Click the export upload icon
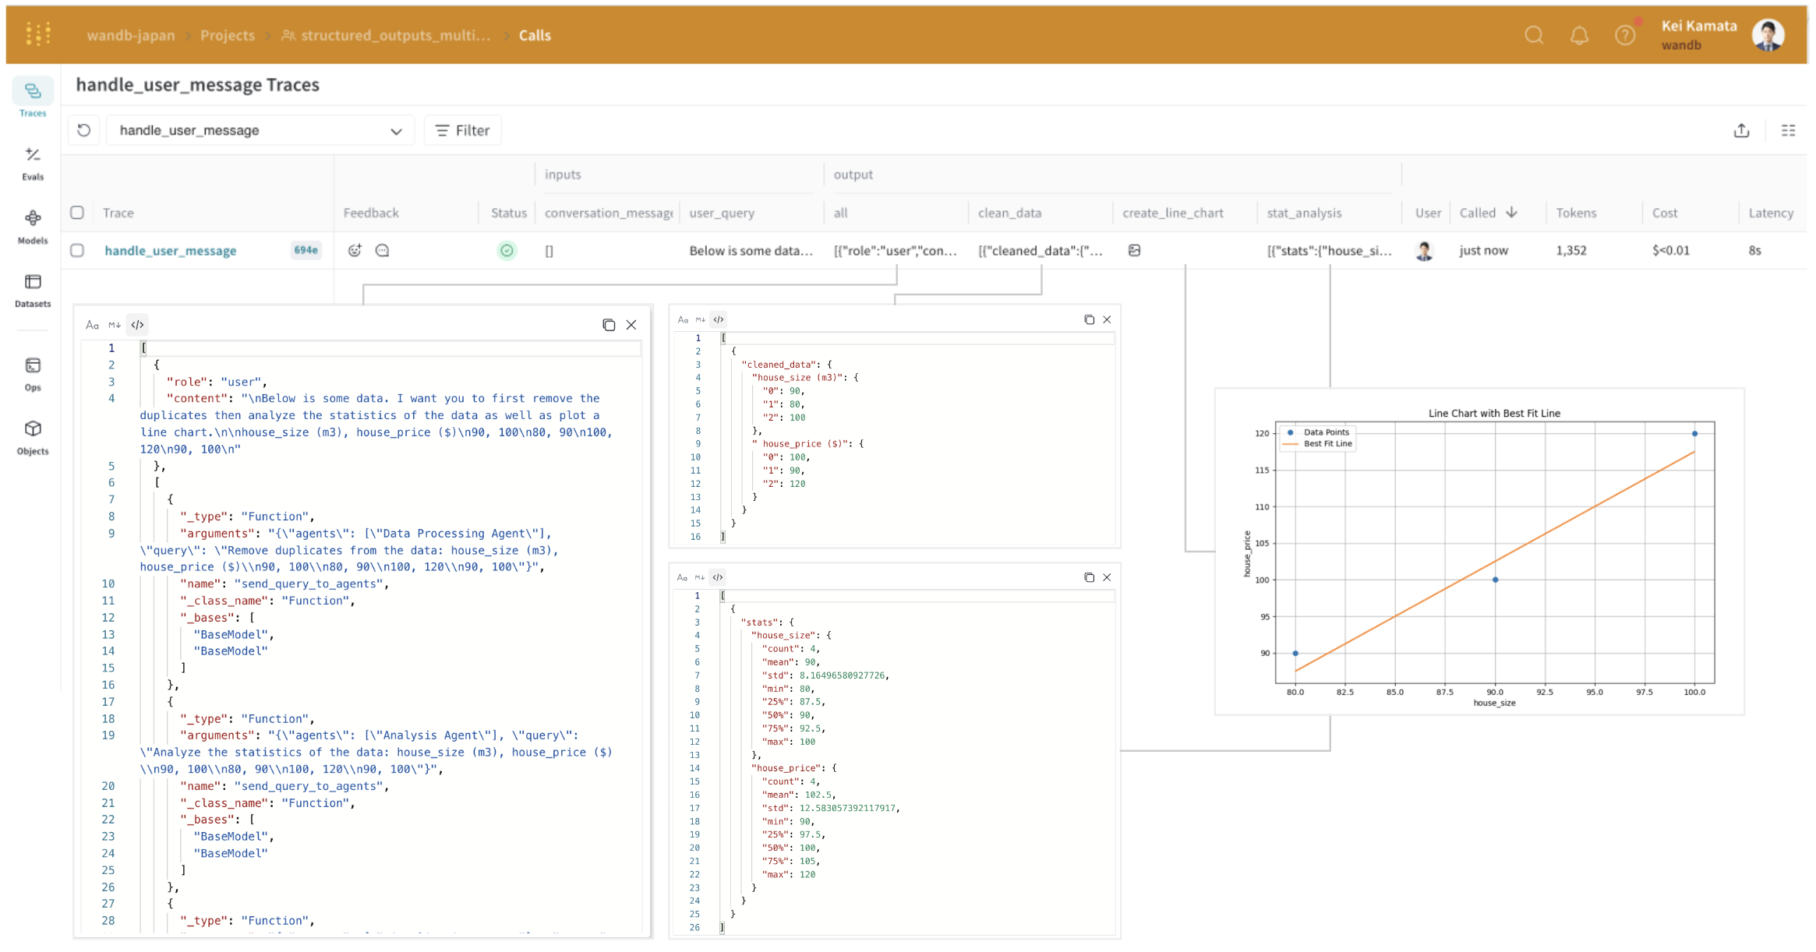Screen dimensions: 1816x952 (x=1741, y=130)
